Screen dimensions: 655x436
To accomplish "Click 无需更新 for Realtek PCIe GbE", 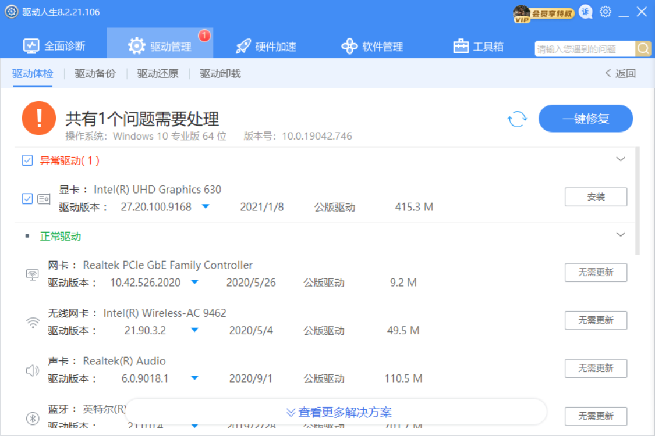I will [596, 273].
